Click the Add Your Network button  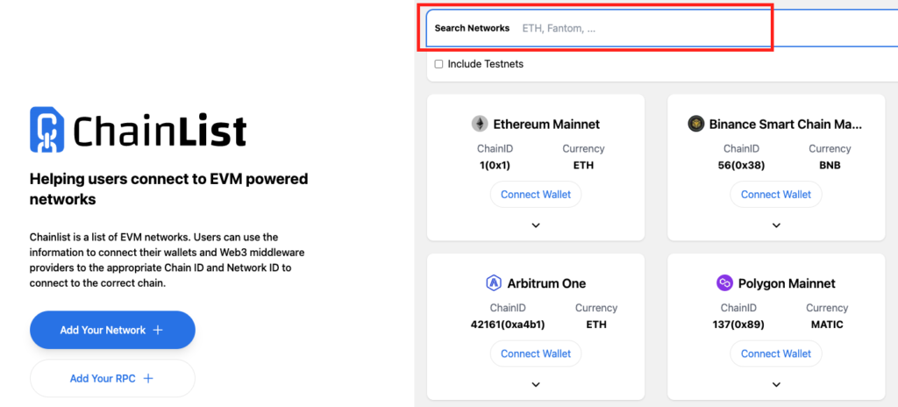tap(112, 330)
